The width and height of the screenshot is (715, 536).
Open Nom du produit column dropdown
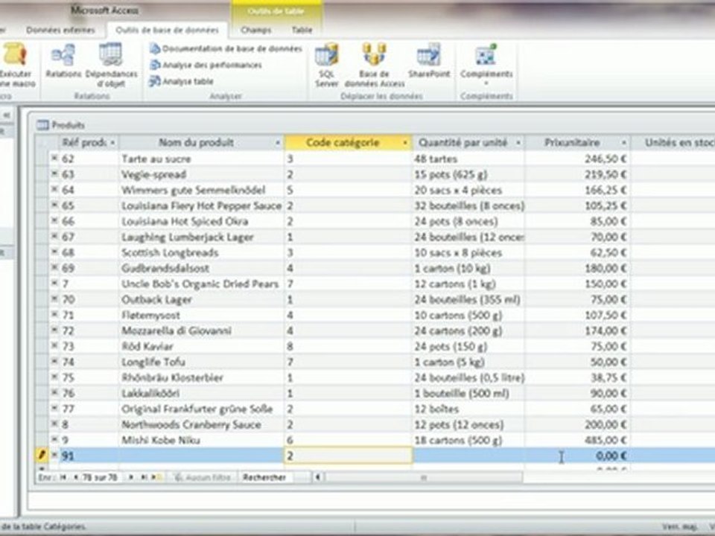click(x=278, y=143)
